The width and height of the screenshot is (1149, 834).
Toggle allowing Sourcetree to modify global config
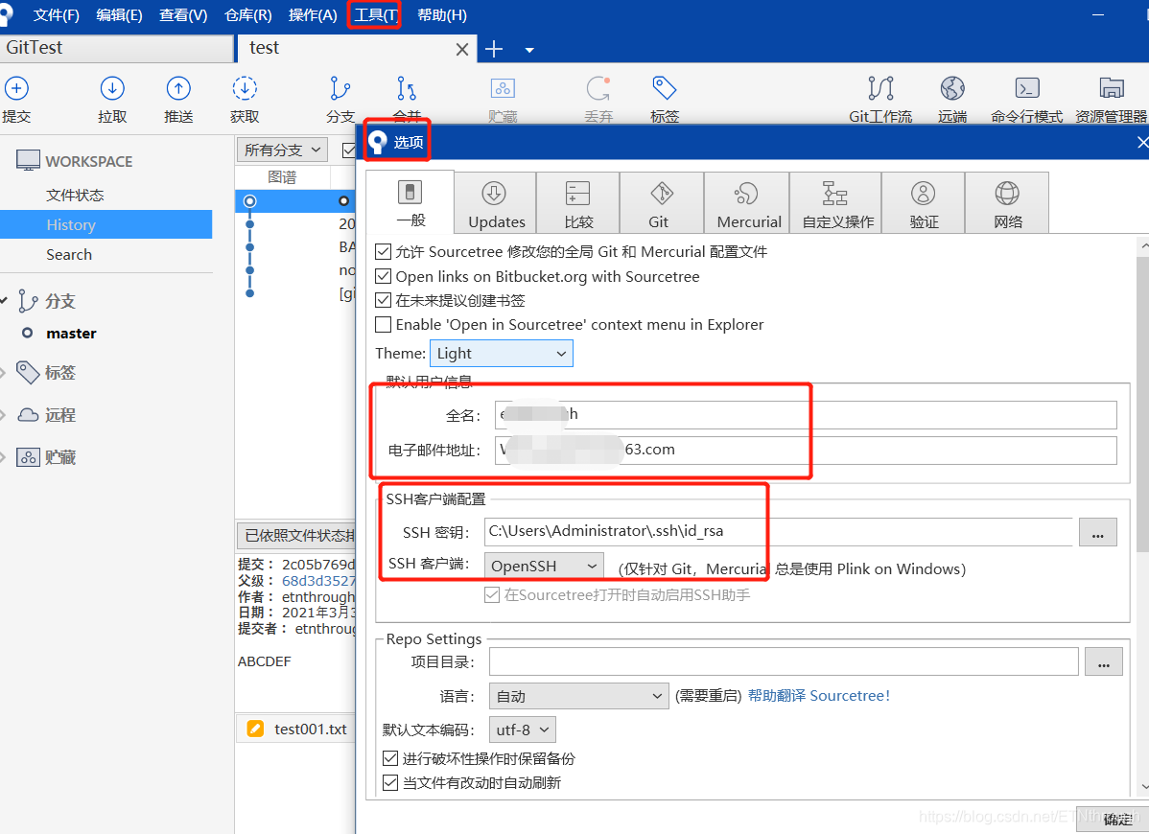[383, 252]
